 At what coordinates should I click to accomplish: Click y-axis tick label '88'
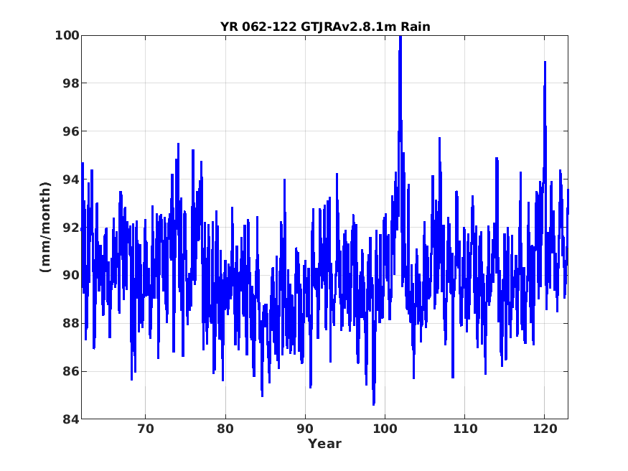pos(71,323)
